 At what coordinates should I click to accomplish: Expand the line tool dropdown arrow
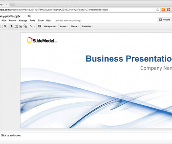[35, 26]
